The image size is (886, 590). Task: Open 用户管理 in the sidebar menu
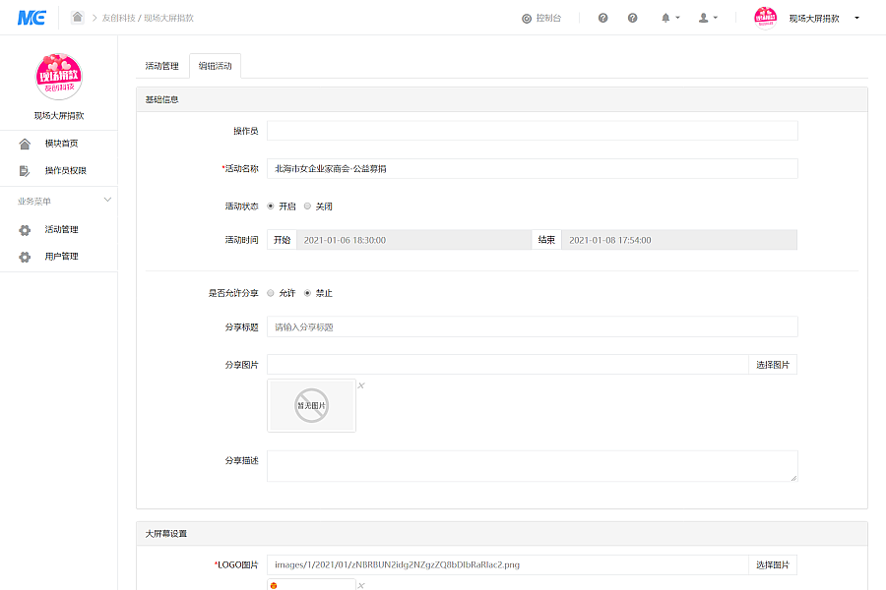[x=62, y=257]
